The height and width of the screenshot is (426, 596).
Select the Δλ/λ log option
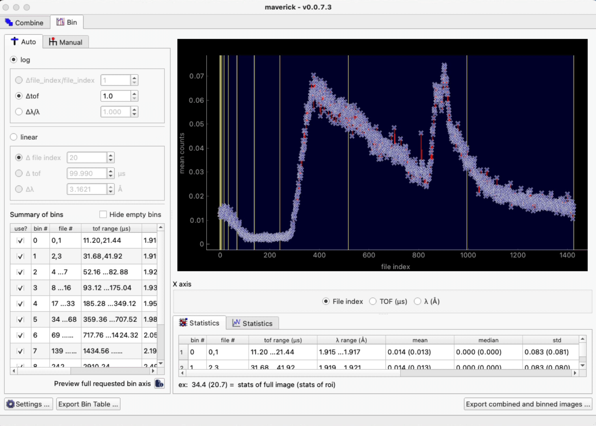coord(19,112)
